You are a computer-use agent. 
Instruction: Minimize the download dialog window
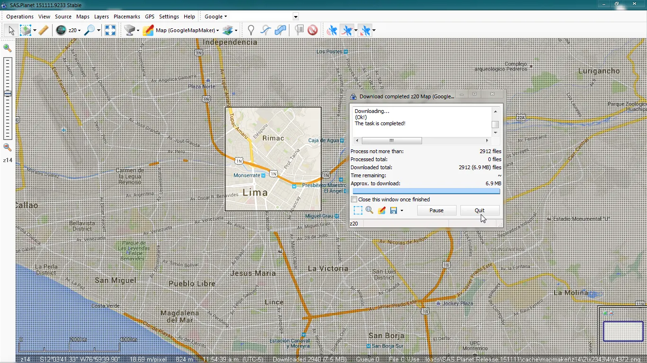pyautogui.click(x=462, y=95)
